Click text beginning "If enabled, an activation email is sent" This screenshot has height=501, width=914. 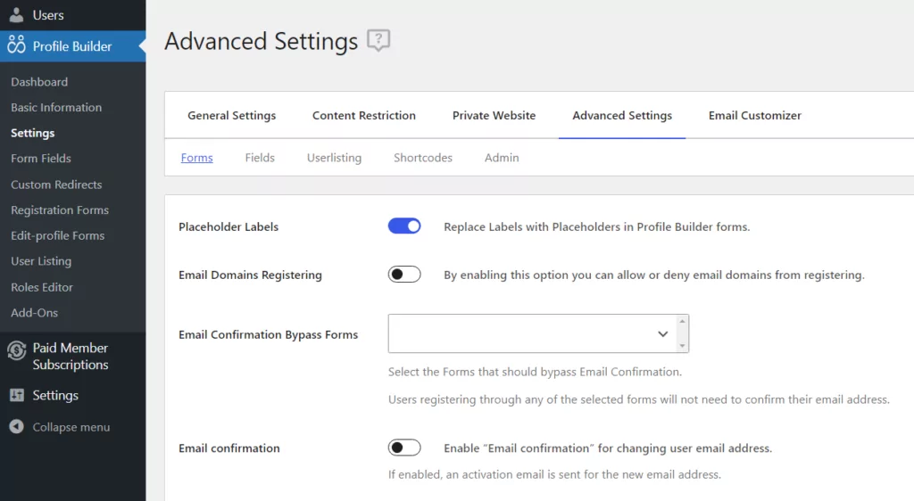pos(554,474)
